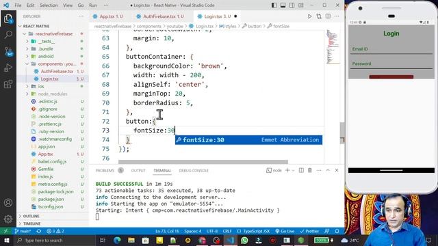Image resolution: width=438 pixels, height=246 pixels.
Task: Open the Extensions view
Action: pyautogui.click(x=8, y=83)
